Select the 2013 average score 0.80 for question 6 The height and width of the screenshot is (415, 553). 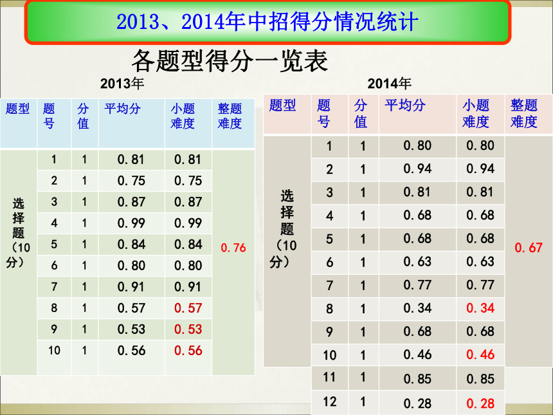point(131,265)
